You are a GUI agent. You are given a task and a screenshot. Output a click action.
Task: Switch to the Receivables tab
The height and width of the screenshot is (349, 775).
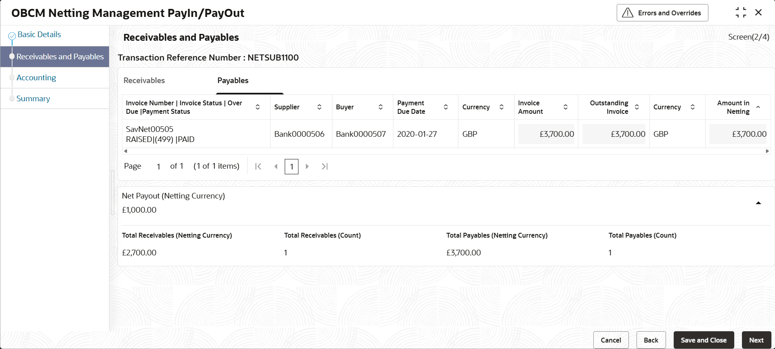(x=144, y=80)
